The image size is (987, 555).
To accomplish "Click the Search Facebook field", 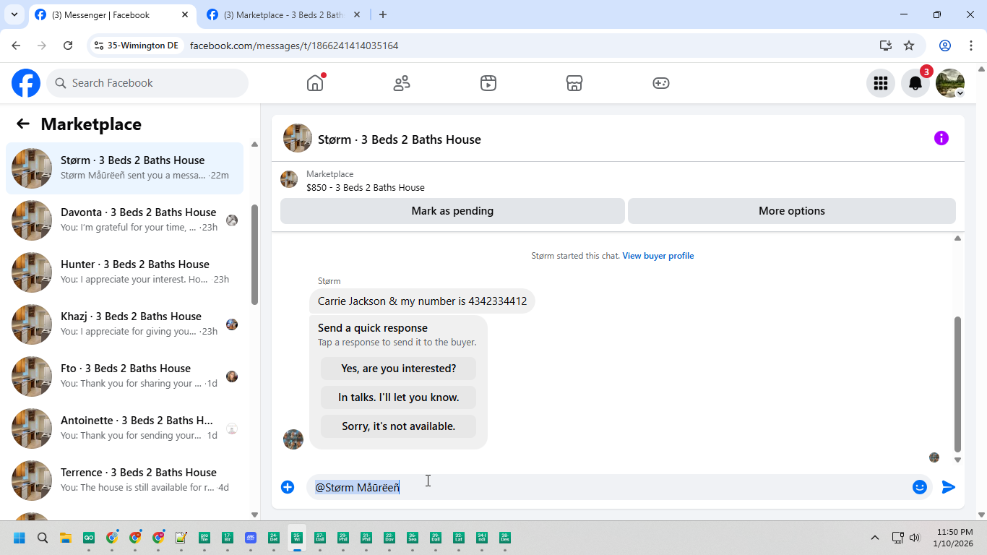I will pyautogui.click(x=147, y=83).
